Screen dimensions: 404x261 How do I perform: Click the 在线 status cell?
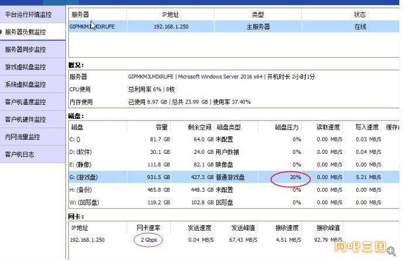[x=360, y=26]
